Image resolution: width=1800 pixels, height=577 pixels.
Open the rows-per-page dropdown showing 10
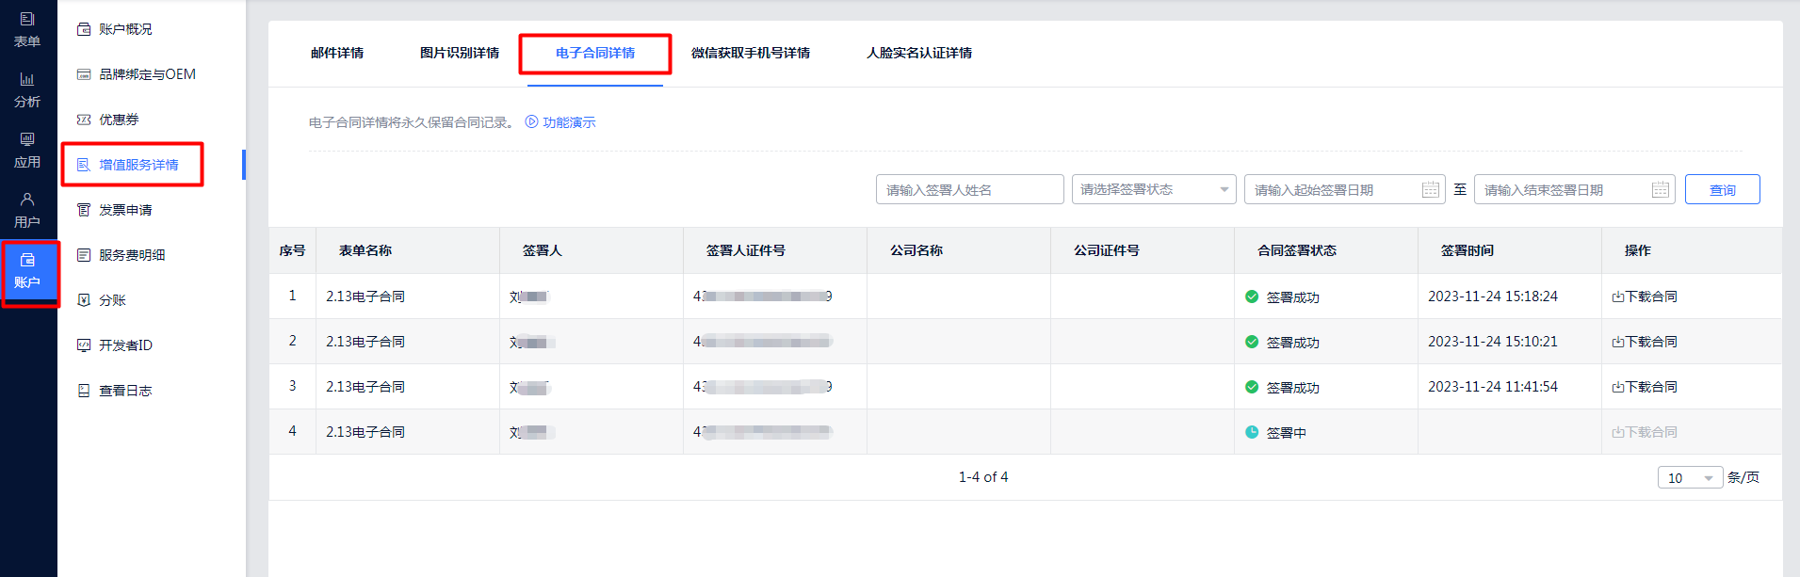[1689, 478]
